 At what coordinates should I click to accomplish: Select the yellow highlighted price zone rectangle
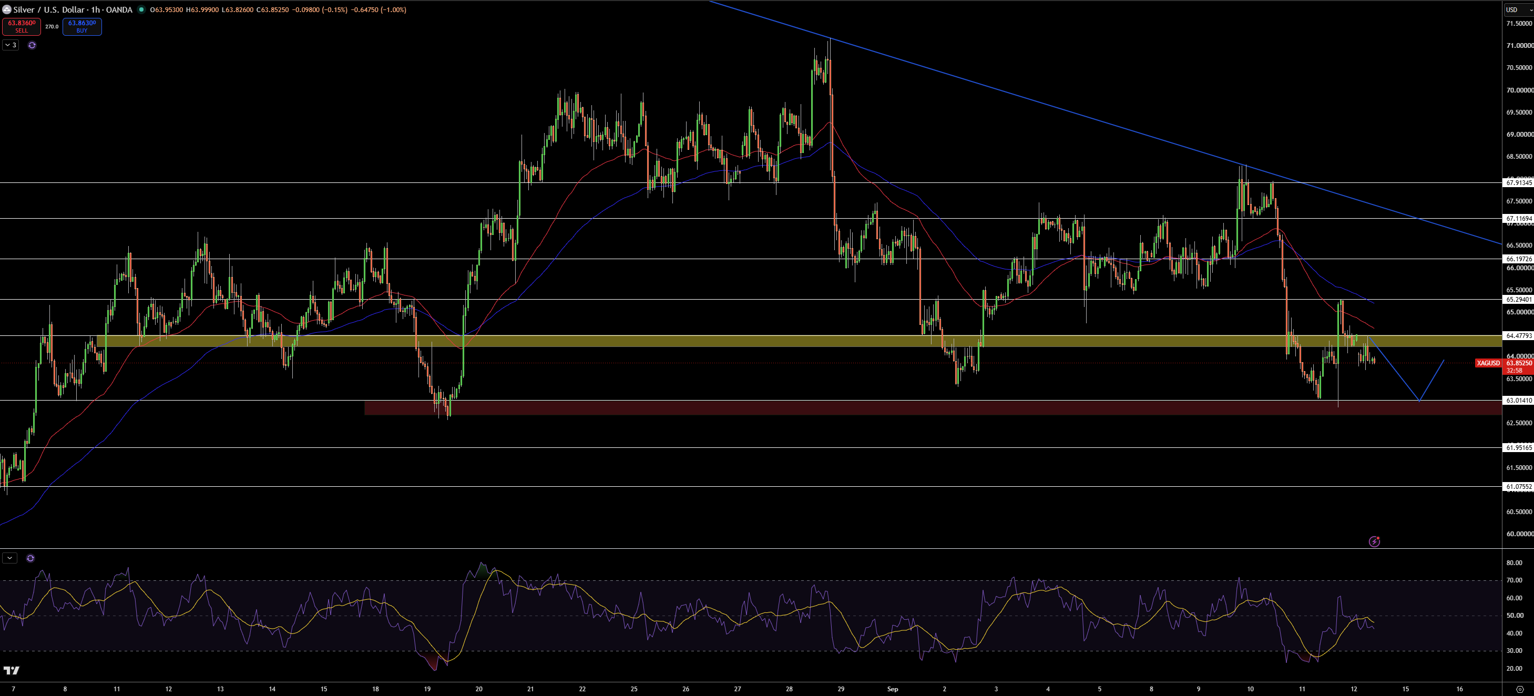[798, 341]
